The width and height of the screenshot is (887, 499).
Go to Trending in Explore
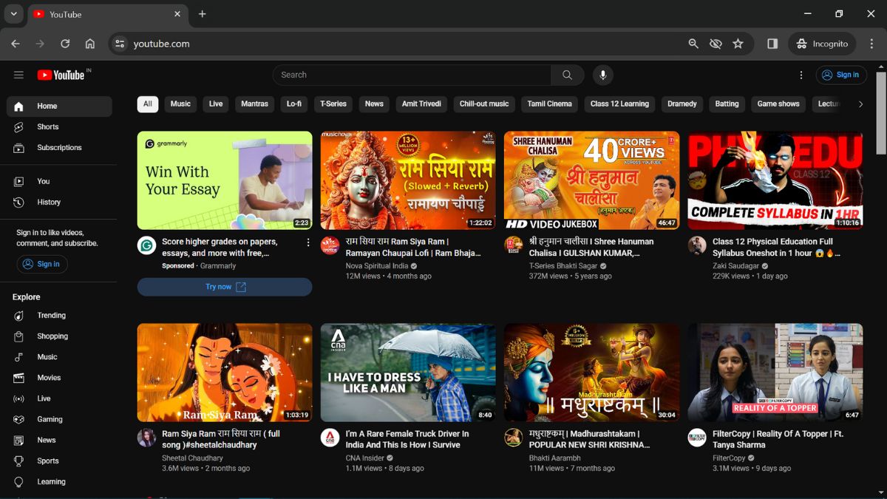pos(51,316)
